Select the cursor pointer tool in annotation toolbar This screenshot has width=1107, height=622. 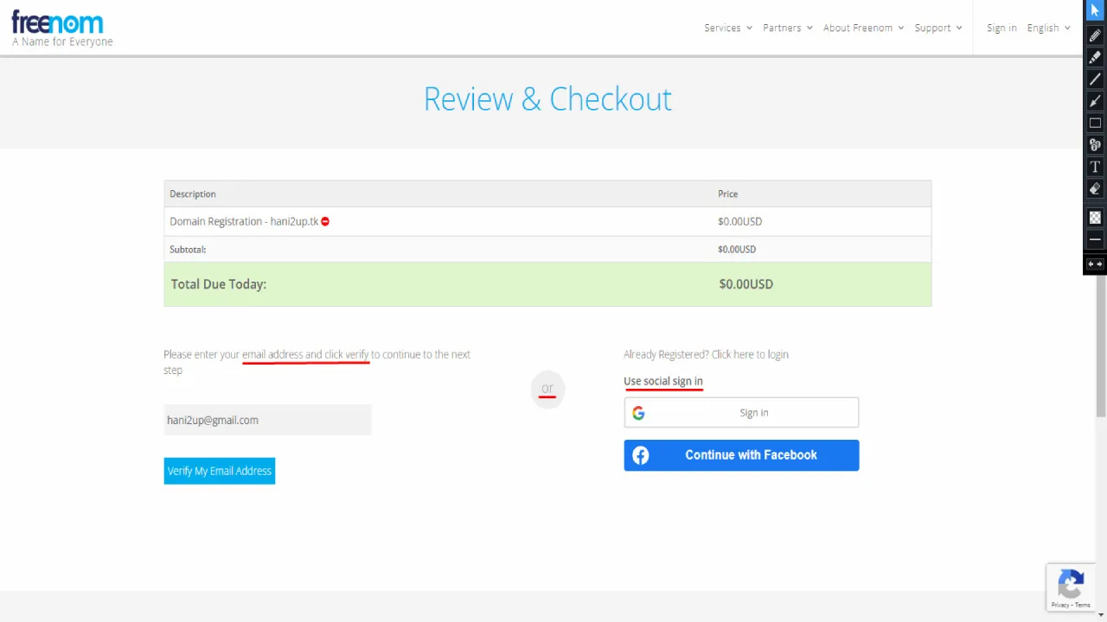1095,10
